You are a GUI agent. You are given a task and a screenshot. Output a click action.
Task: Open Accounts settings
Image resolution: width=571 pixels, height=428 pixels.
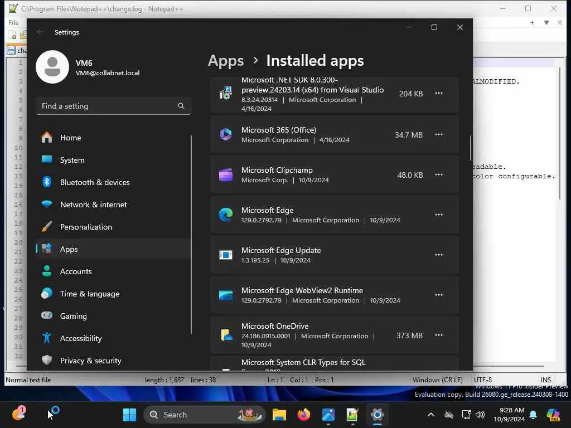point(113,271)
